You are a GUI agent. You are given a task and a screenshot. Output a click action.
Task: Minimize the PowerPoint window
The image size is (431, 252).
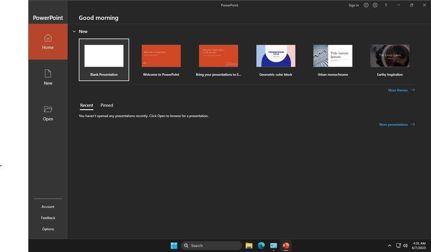click(399, 5)
